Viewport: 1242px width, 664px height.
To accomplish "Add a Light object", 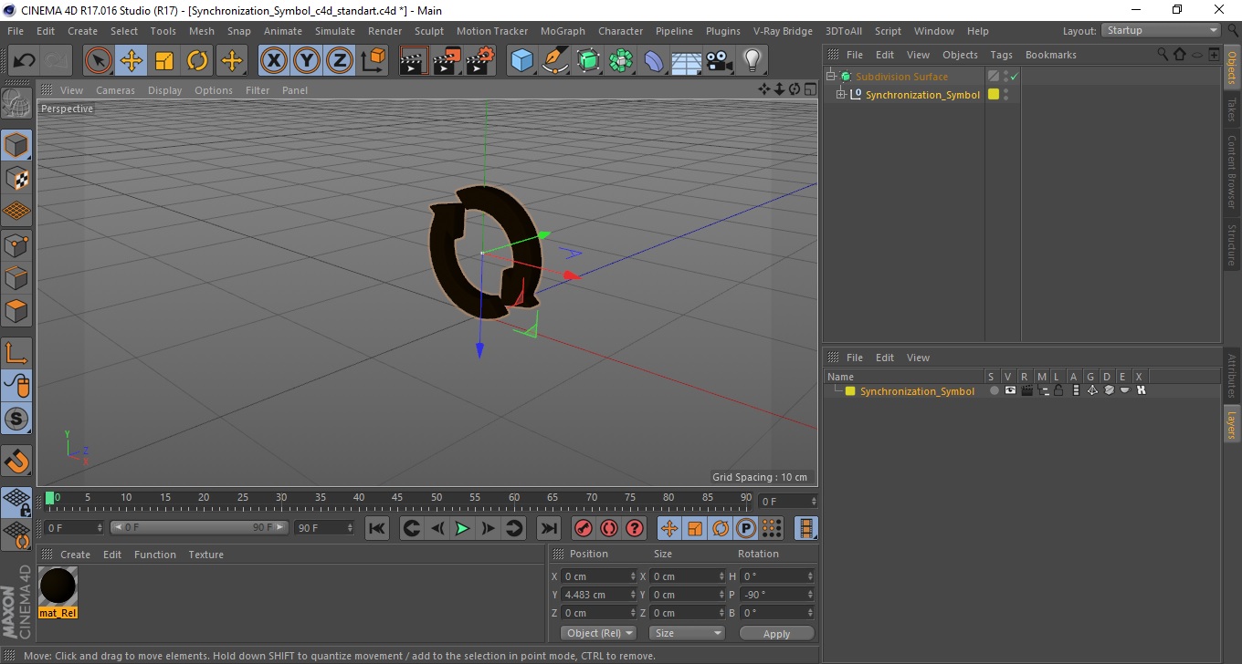I will point(752,61).
